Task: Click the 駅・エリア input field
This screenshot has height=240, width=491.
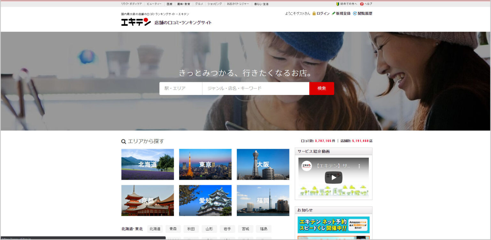Action: 181,88
